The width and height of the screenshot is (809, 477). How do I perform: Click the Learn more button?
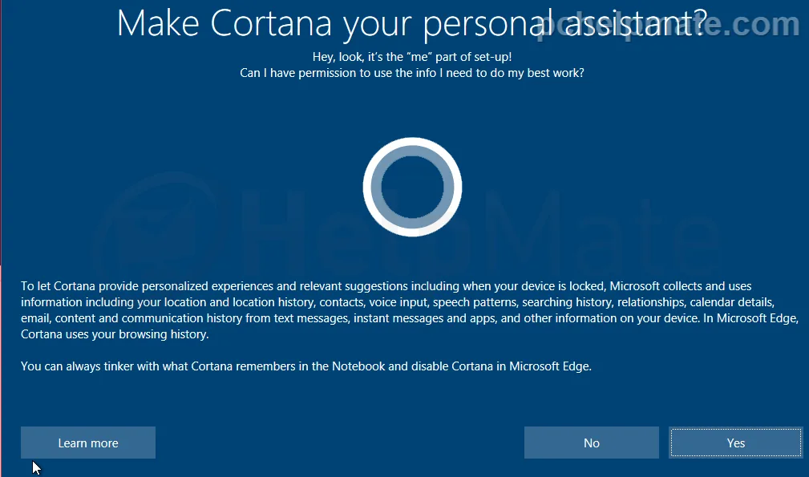point(87,443)
